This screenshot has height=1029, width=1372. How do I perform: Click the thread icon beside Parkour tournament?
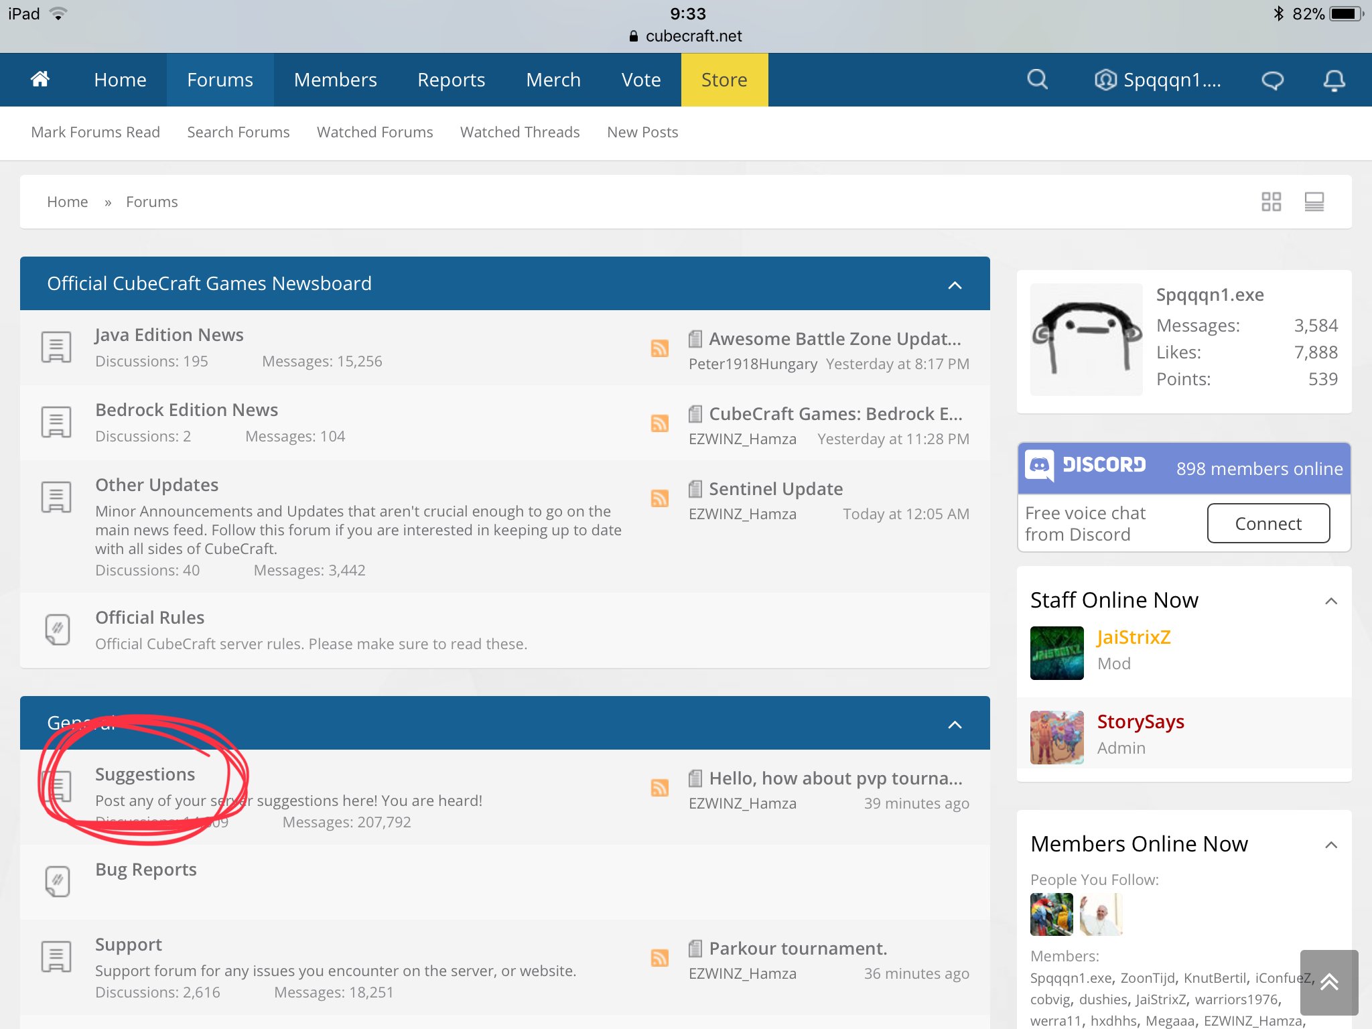coord(695,949)
